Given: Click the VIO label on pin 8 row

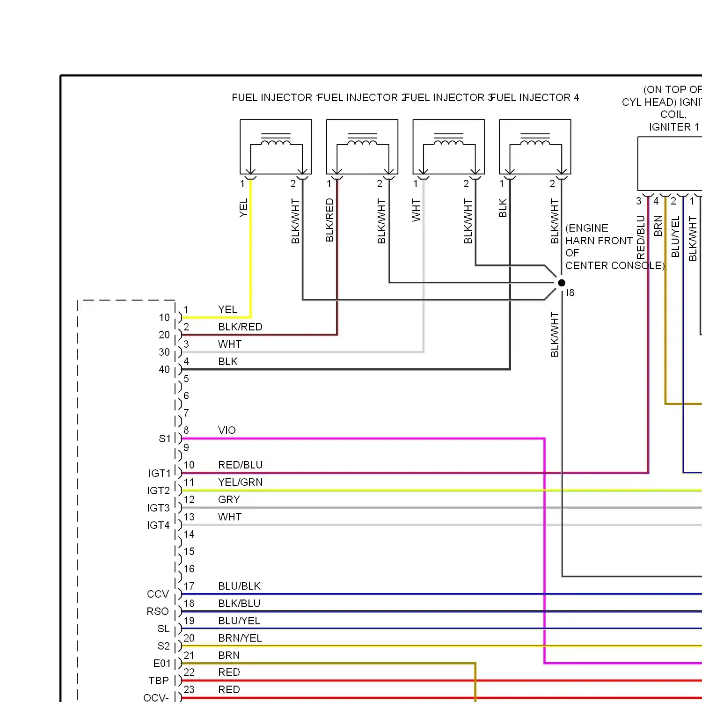Looking at the screenshot, I should tap(227, 430).
